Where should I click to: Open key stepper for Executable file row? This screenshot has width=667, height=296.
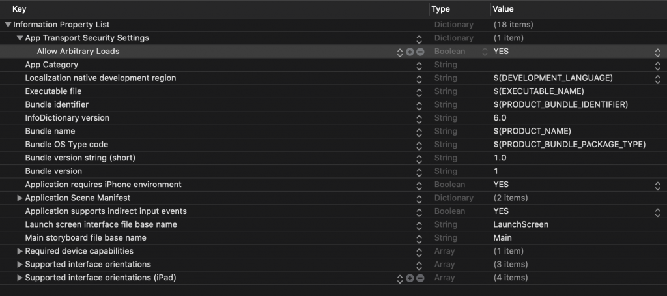pyautogui.click(x=419, y=91)
